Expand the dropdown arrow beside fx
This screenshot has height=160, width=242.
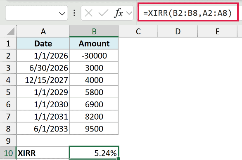click(129, 13)
